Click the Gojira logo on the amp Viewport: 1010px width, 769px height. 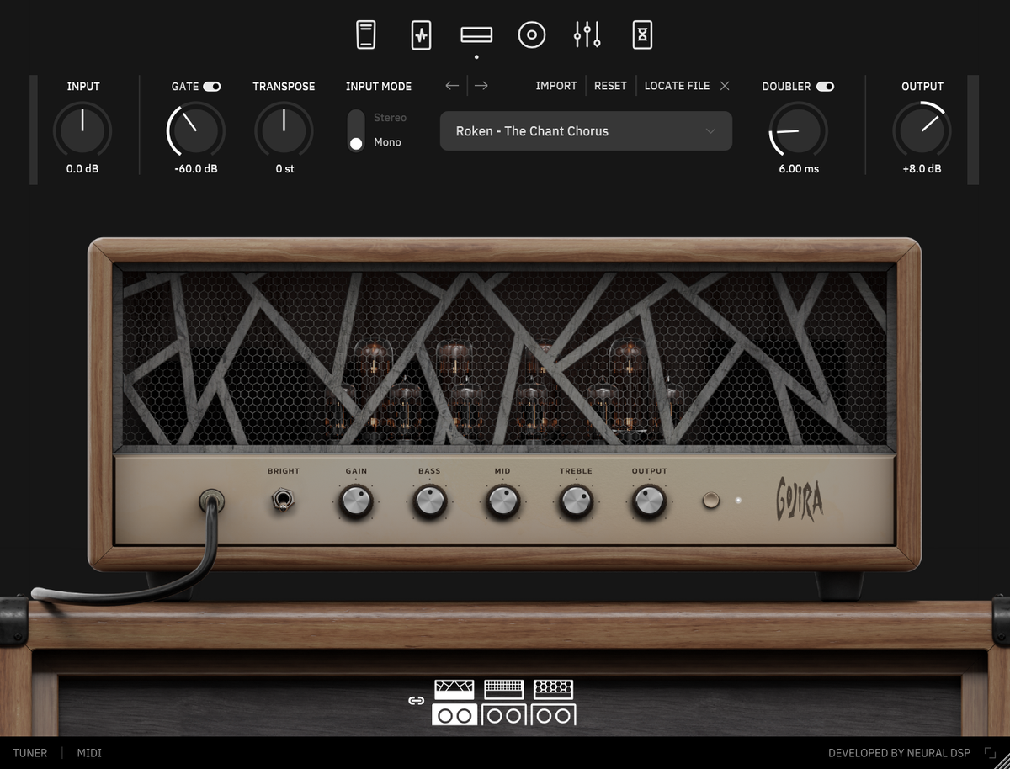pyautogui.click(x=799, y=501)
